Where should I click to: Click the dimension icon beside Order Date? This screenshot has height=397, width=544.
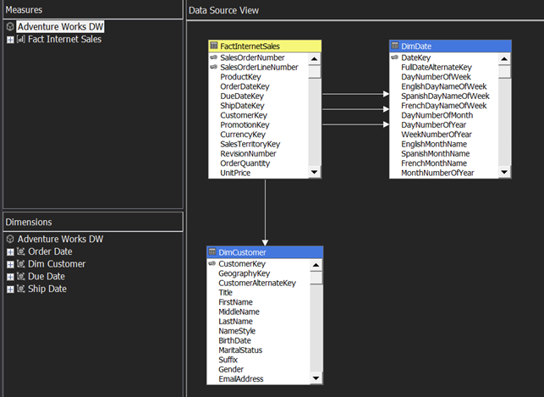(21, 251)
